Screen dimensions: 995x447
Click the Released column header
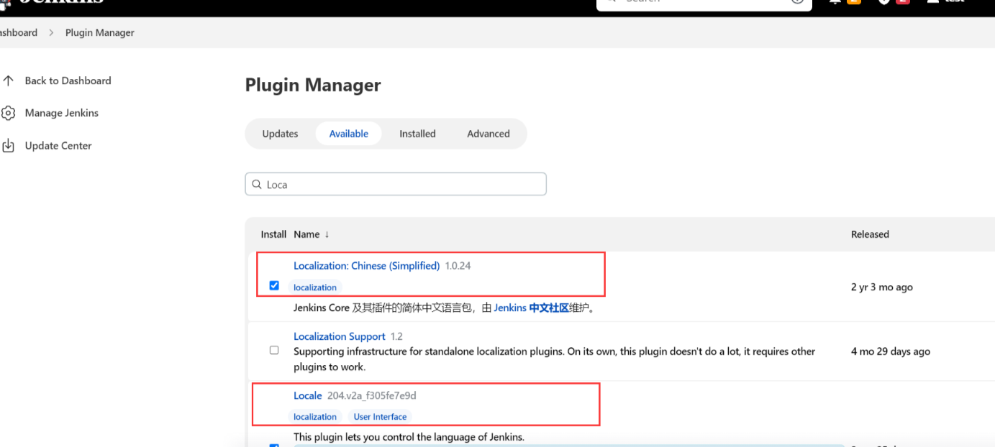pos(870,234)
